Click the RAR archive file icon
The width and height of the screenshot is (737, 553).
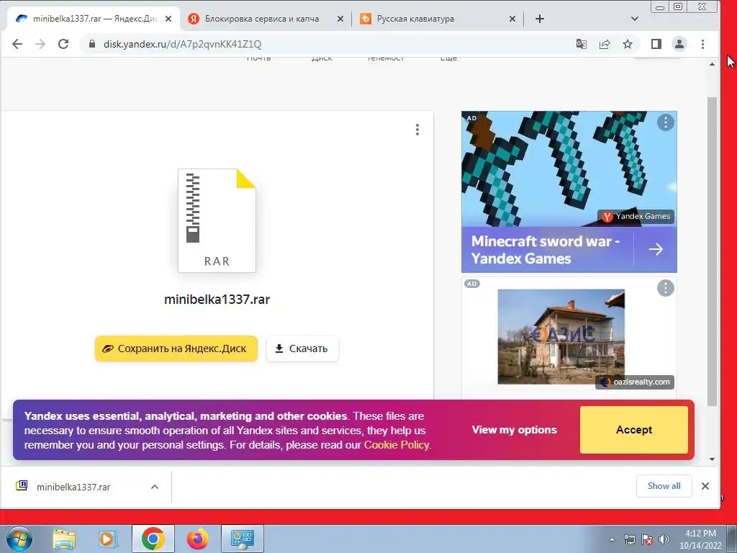[x=217, y=220]
